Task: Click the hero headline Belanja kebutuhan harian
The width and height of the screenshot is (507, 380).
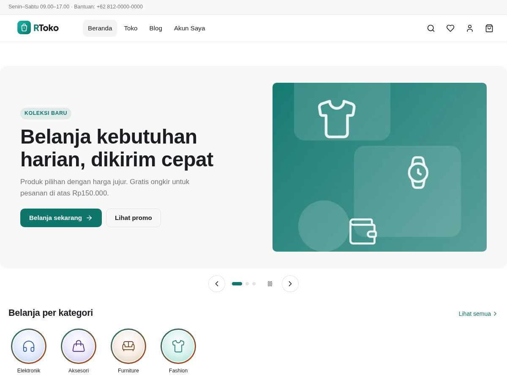Action: click(x=117, y=148)
